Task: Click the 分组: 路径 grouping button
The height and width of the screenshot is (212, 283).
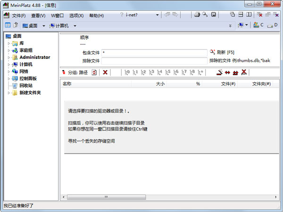Action: point(75,73)
